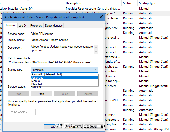The width and height of the screenshot is (170, 132).
Task: Click the grayed Start service button
Action: tap(19, 94)
